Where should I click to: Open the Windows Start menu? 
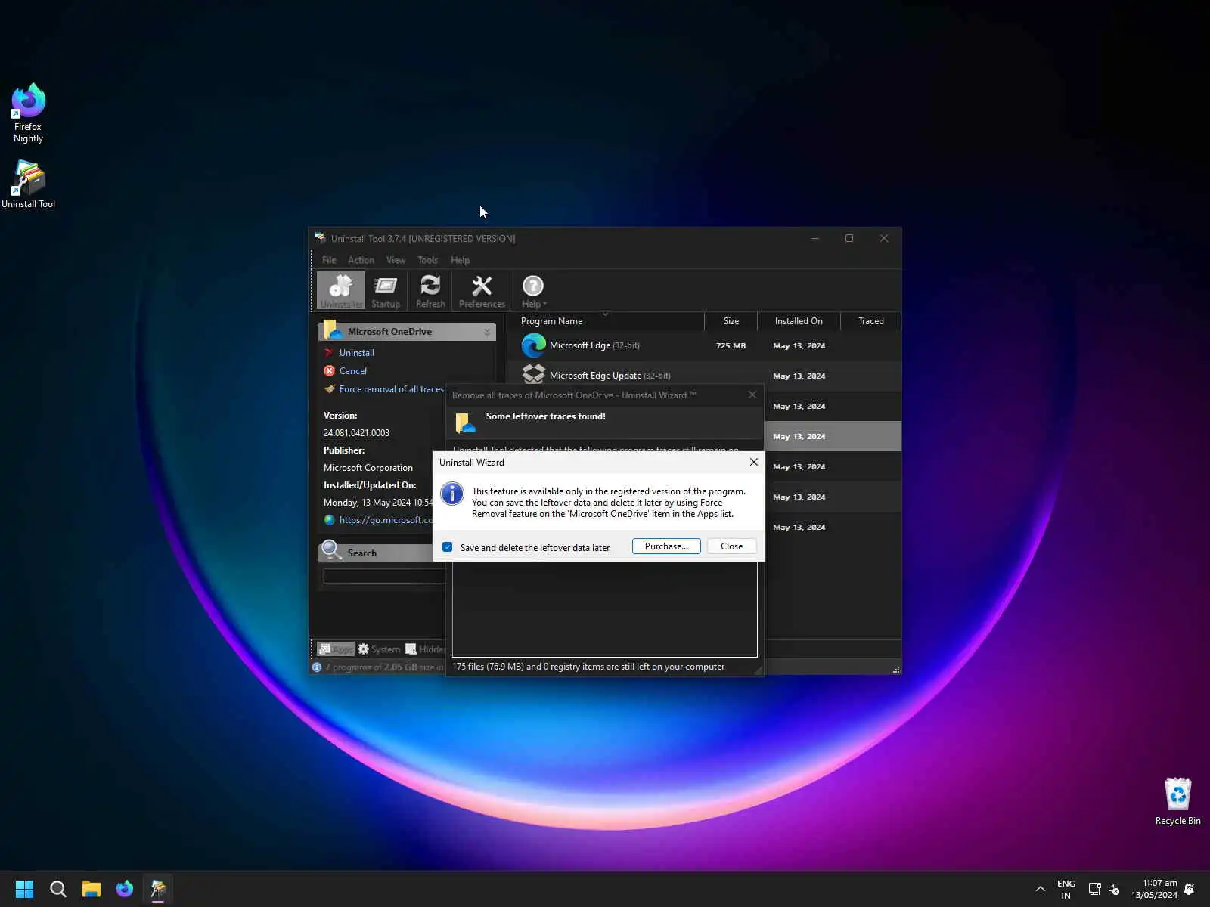[24, 889]
